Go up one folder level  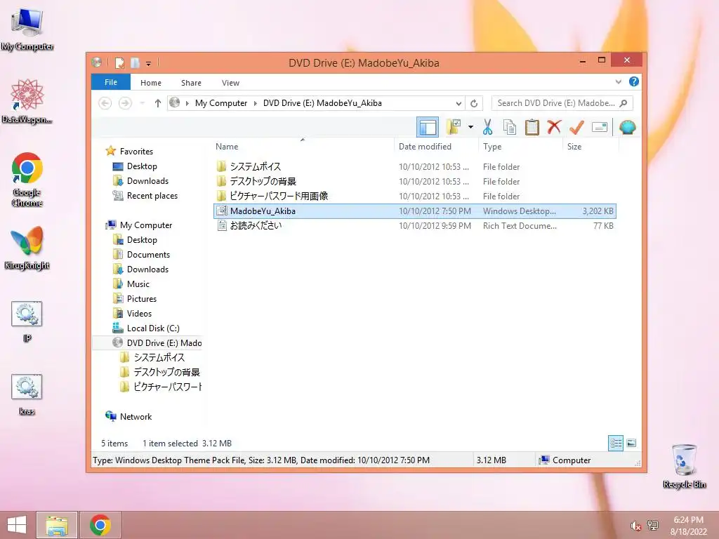[x=158, y=103]
